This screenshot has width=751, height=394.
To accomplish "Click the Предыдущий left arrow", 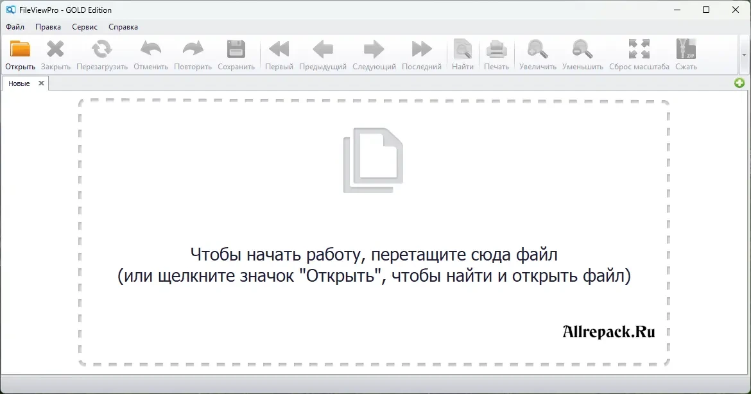I will pyautogui.click(x=323, y=49).
